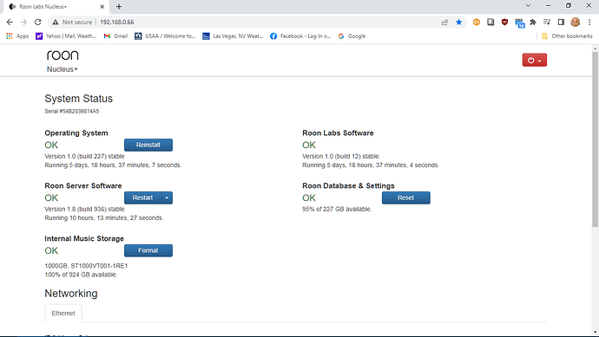The height and width of the screenshot is (337, 599).
Task: Click the blue bookmark star icon
Action: (459, 23)
